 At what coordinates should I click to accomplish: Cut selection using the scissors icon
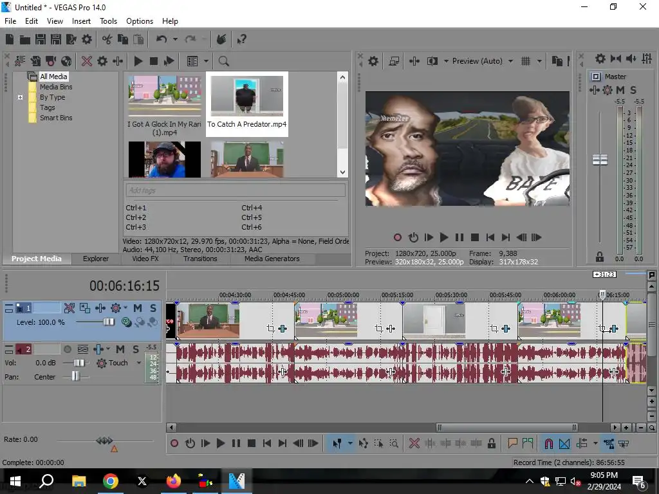pyautogui.click(x=107, y=39)
